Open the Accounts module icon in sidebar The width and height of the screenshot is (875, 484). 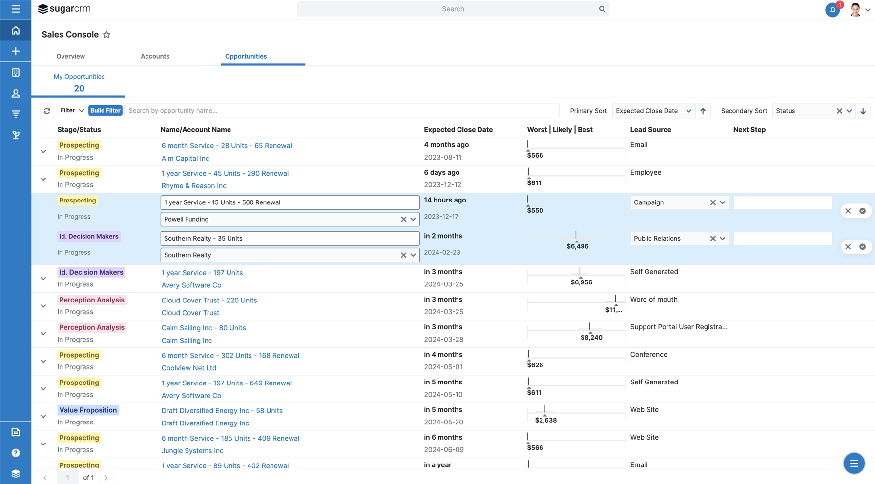pos(16,72)
